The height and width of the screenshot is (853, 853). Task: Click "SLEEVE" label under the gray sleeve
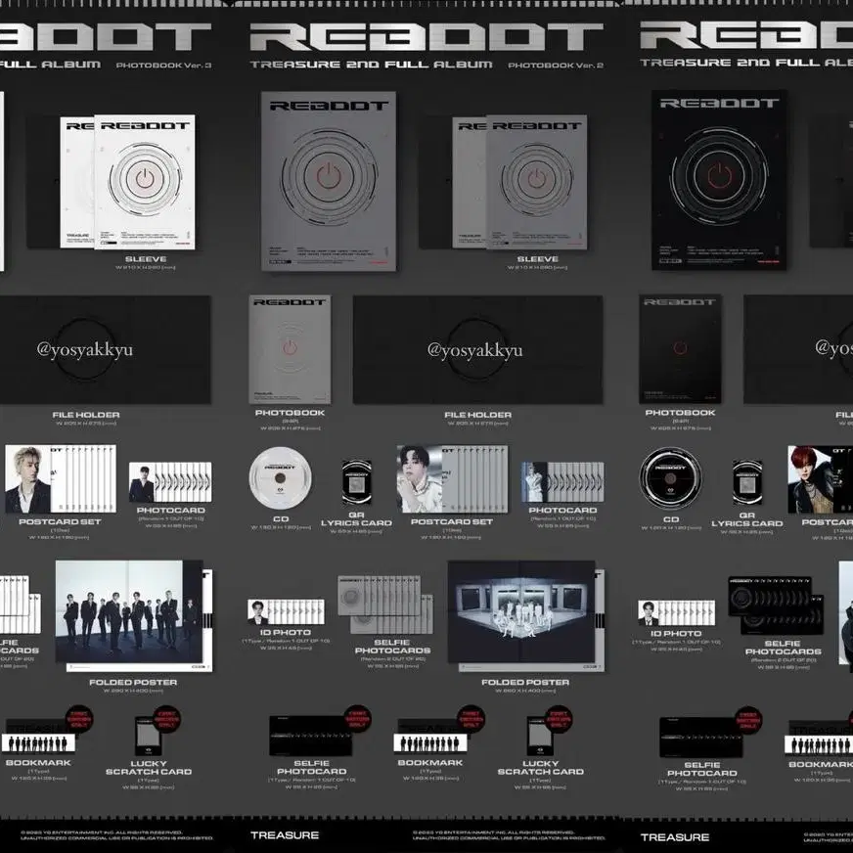537,259
